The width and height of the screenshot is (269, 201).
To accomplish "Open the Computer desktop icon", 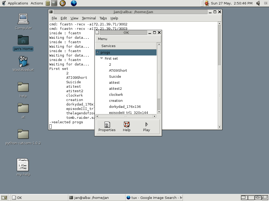I will pyautogui.click(x=23, y=19).
